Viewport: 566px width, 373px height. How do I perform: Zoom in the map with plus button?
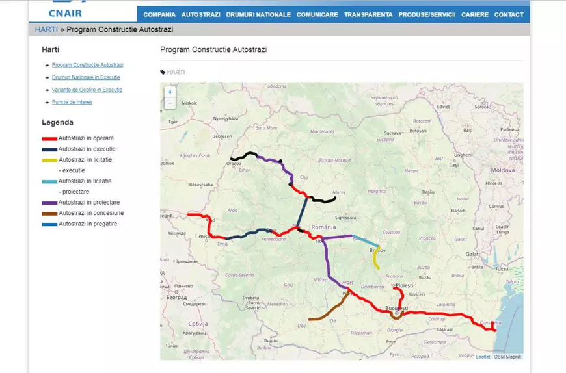170,92
